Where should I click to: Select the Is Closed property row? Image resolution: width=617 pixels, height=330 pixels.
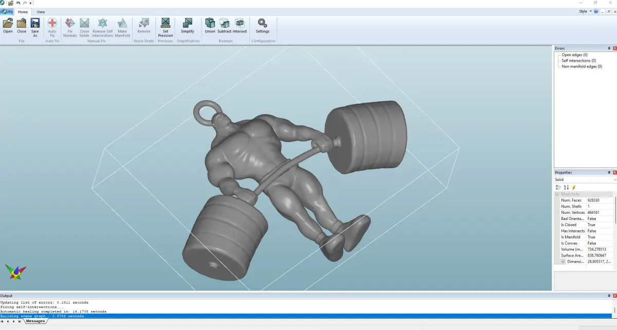click(x=586, y=225)
